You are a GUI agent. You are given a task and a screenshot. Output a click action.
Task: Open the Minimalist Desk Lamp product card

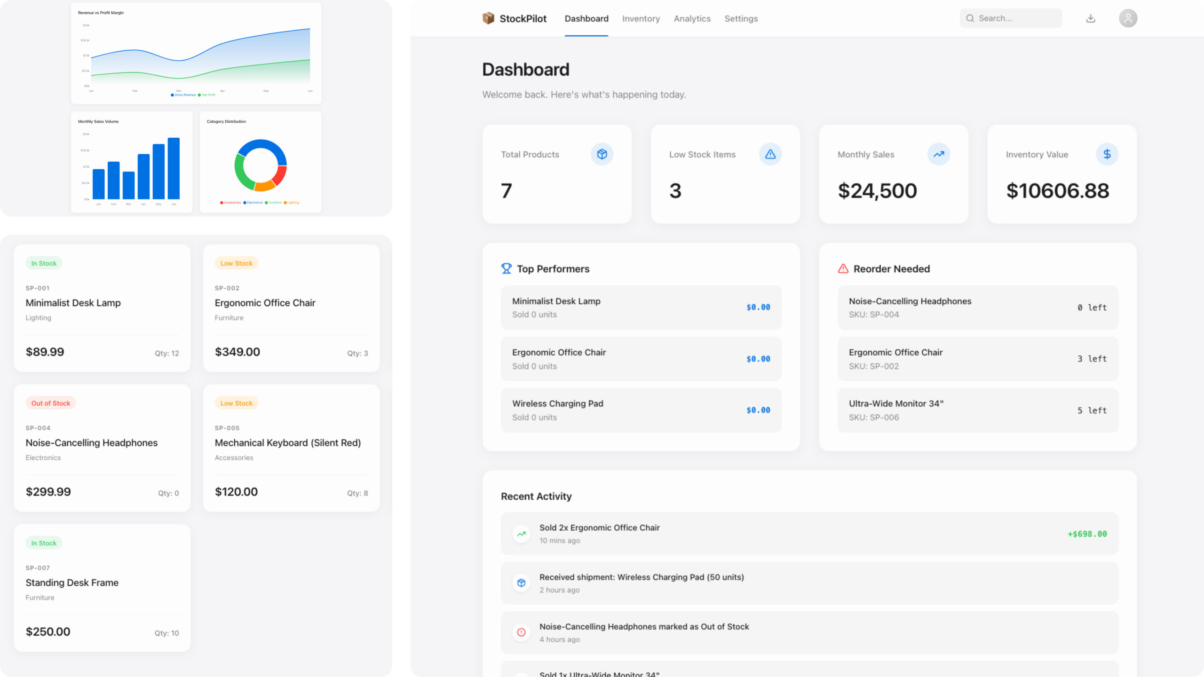point(102,308)
